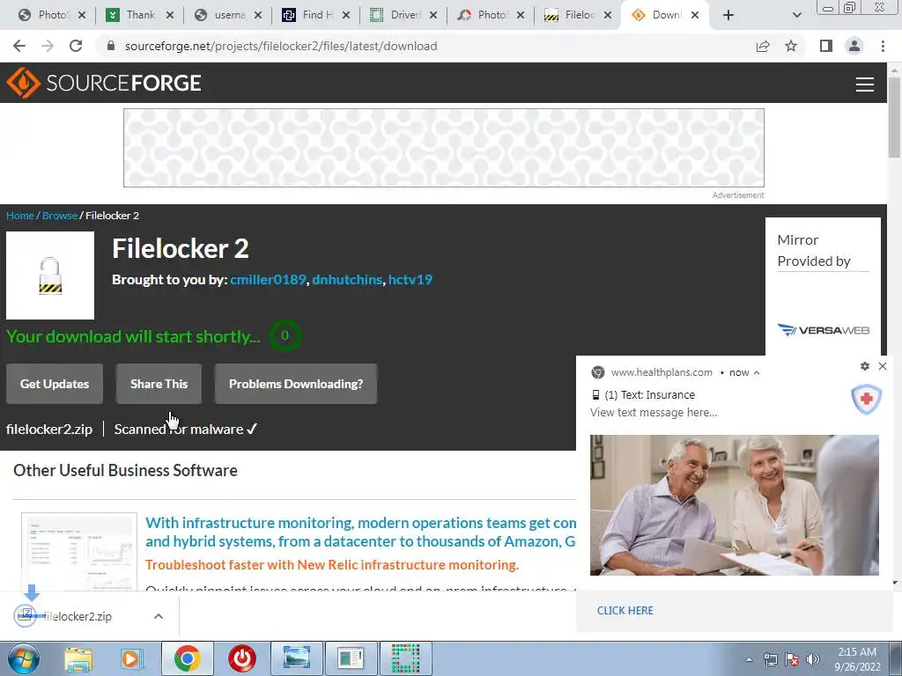The height and width of the screenshot is (676, 902).
Task: Click CLICK HERE in the notification
Action: [x=625, y=611]
